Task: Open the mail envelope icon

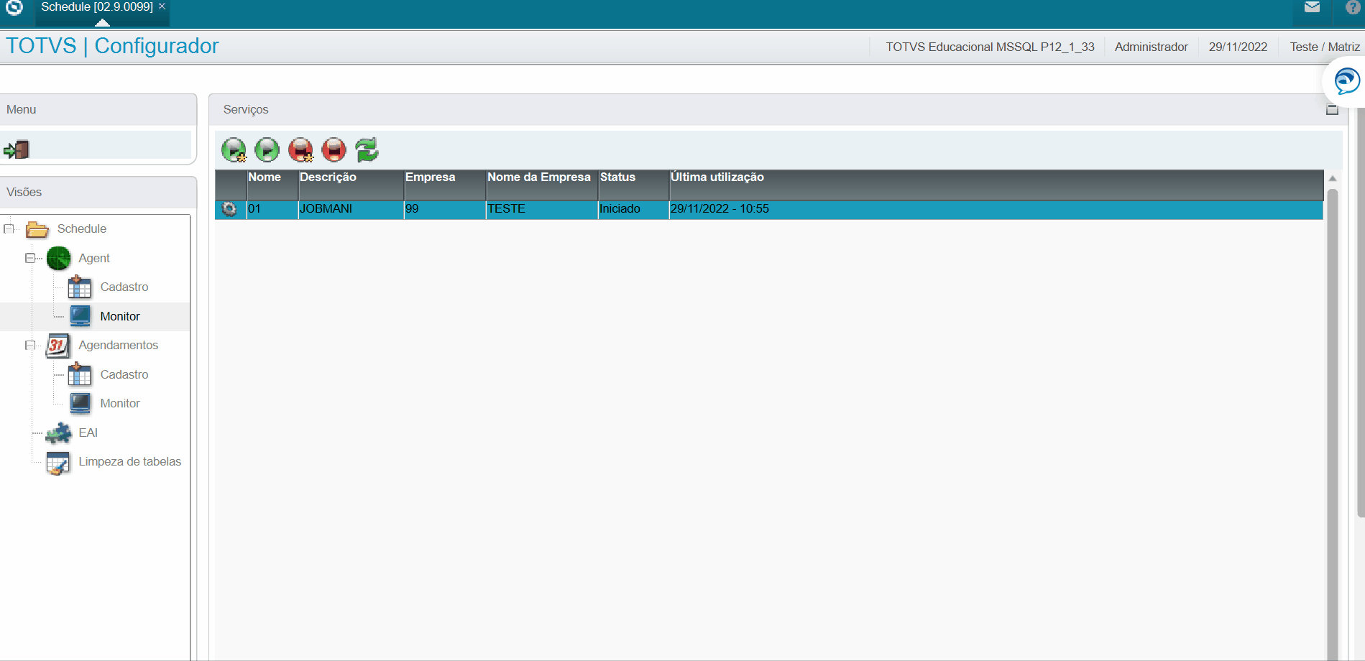Action: click(x=1312, y=7)
